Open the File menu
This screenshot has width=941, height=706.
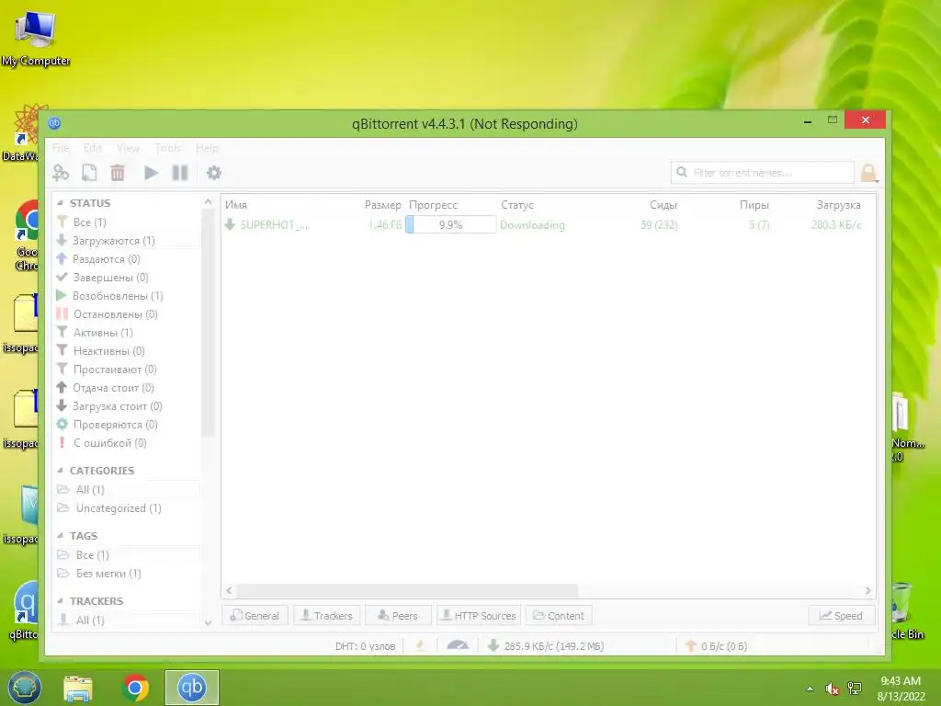(x=61, y=148)
